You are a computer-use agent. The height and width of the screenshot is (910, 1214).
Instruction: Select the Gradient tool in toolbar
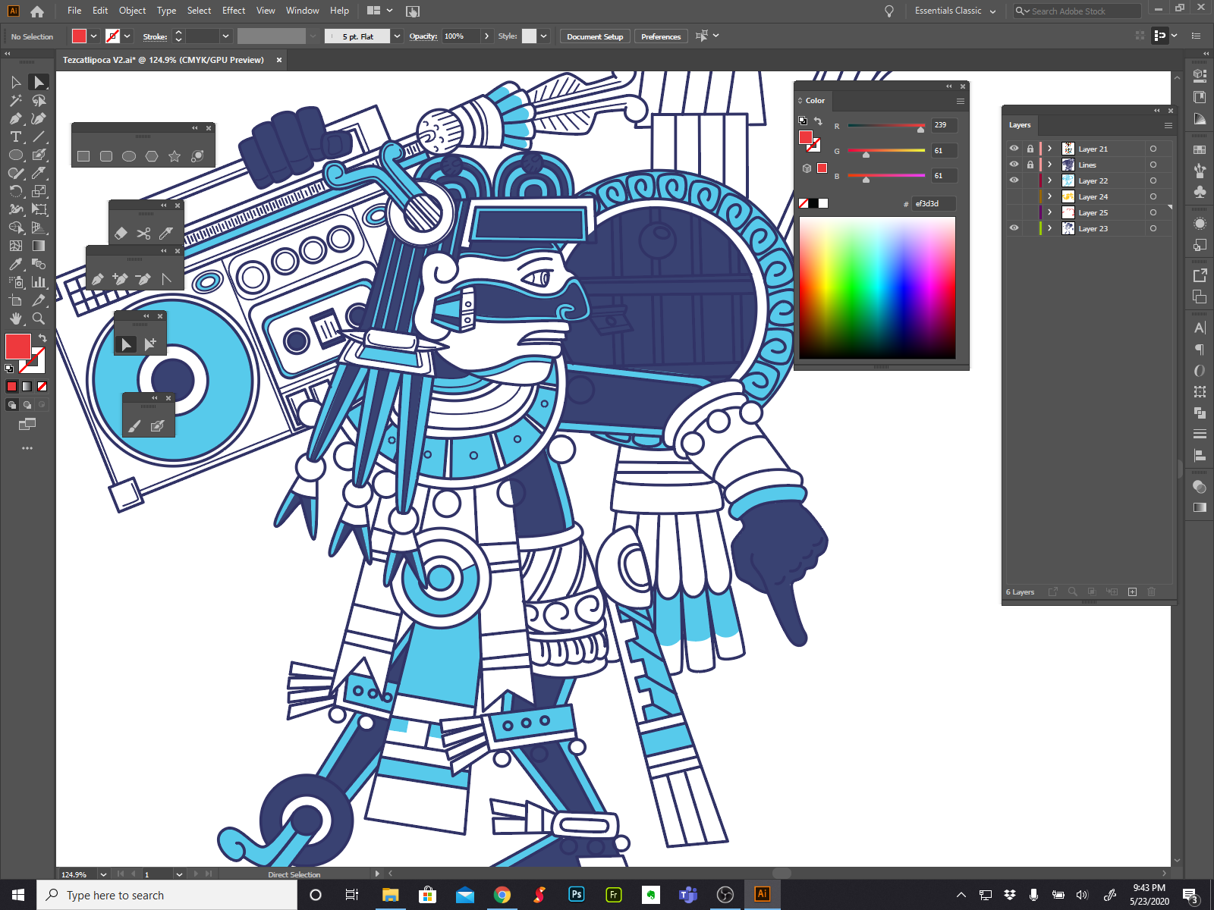pos(39,246)
